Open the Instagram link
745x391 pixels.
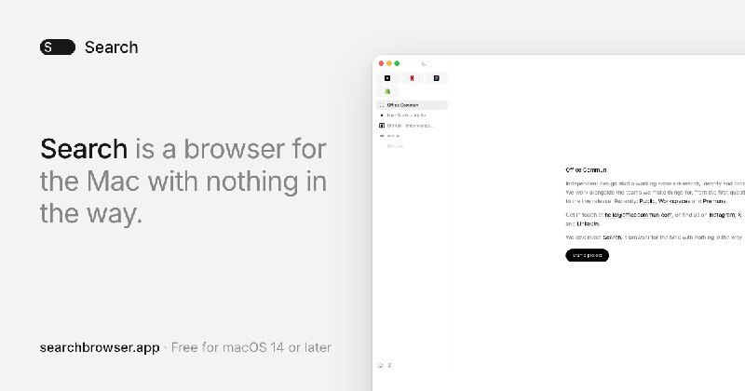(722, 215)
